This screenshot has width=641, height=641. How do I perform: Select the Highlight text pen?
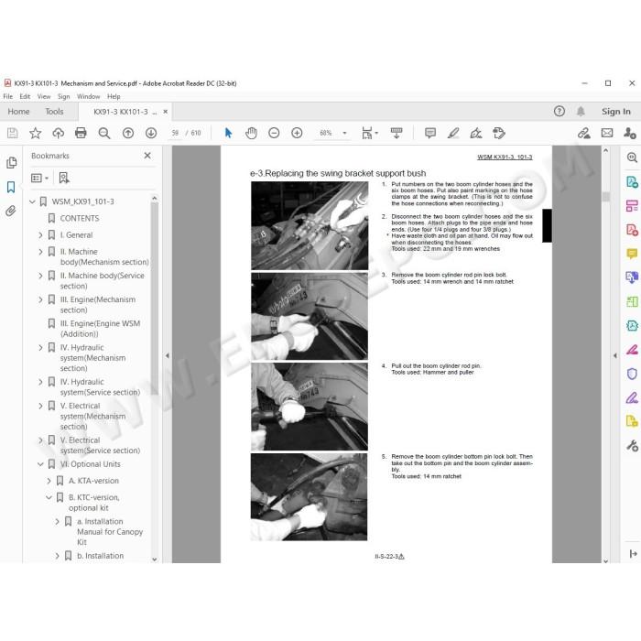coord(453,133)
